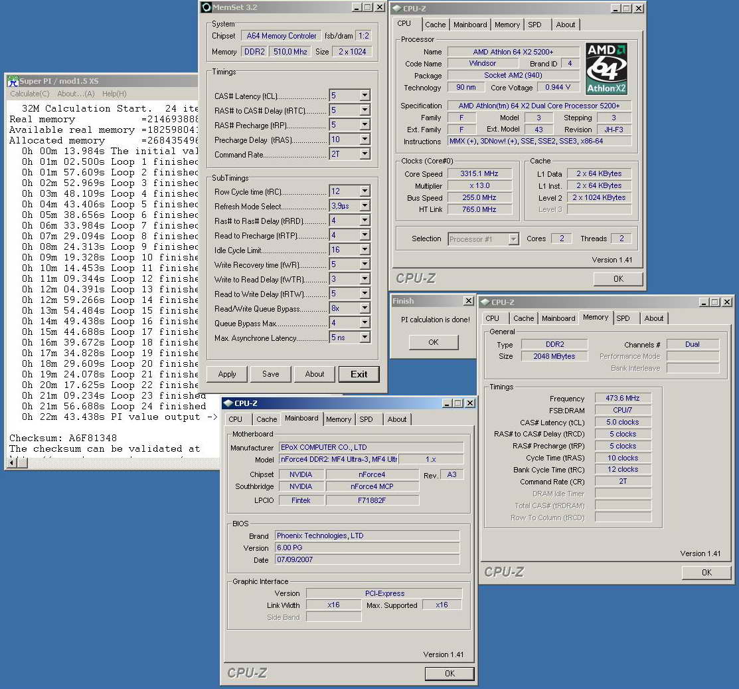739x689 pixels.
Task: Open About...(A) menu in Super PI
Action: click(x=76, y=94)
